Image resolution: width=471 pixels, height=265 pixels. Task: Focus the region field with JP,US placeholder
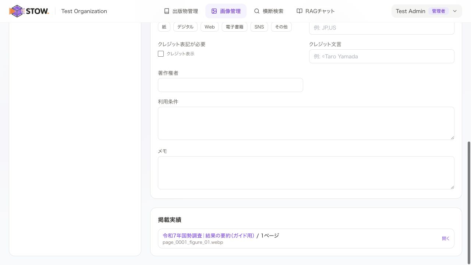(382, 28)
